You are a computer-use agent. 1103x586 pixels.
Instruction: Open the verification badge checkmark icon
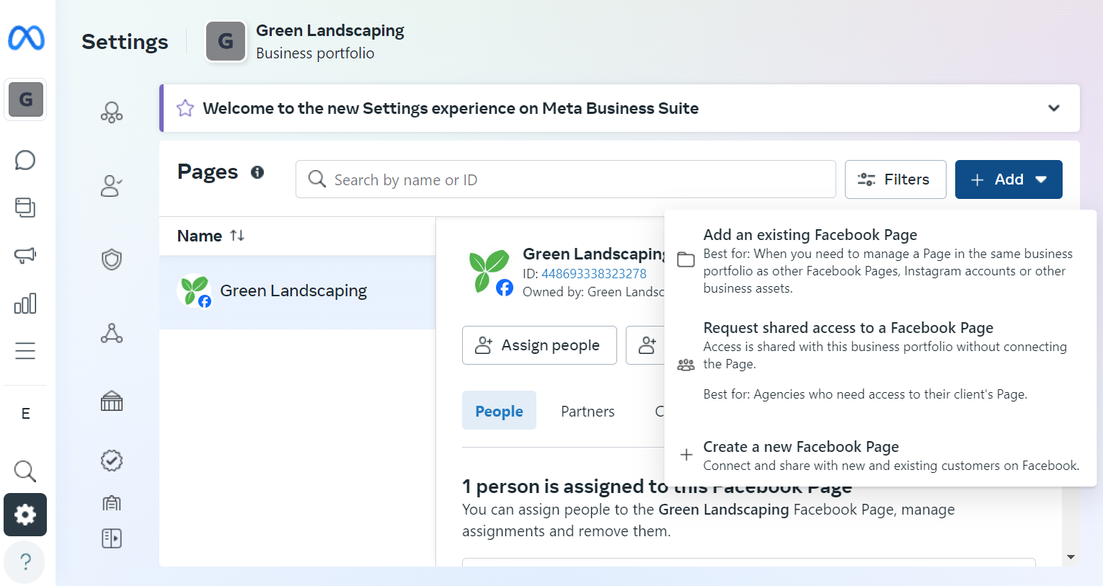pos(112,460)
